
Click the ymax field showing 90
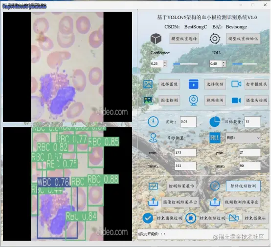click(250, 166)
